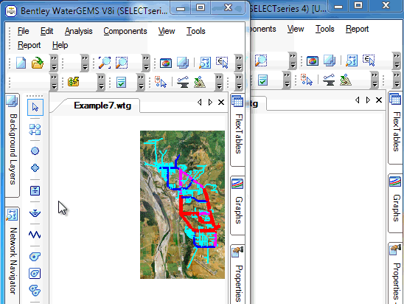
Task: Activate the Zoom Extents magnifier icon
Action: coord(105,63)
